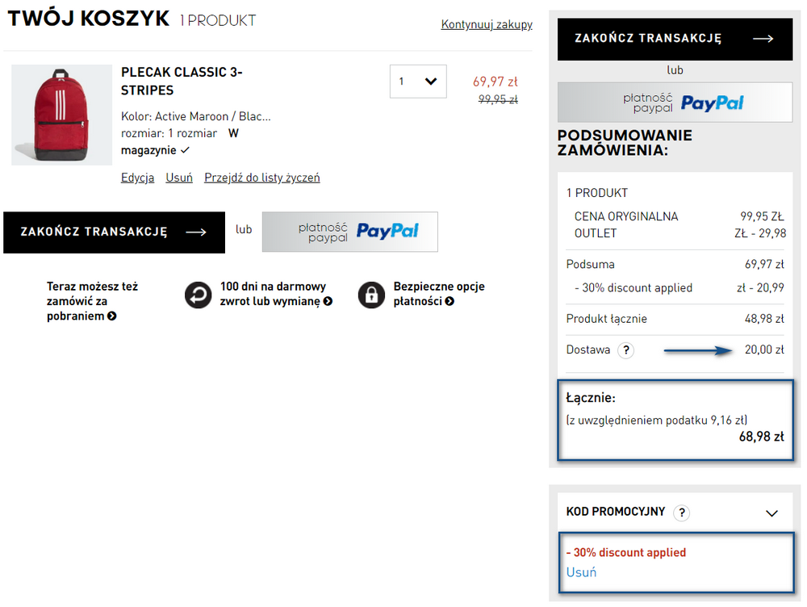The width and height of the screenshot is (807, 607).
Task: Click Zakończ transakcję button in sidebar
Action: pos(675,39)
